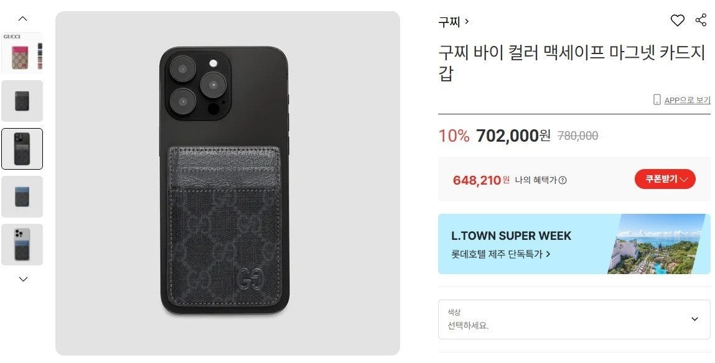Click the arrow icon inside 쿠폰받기 button

tap(685, 178)
